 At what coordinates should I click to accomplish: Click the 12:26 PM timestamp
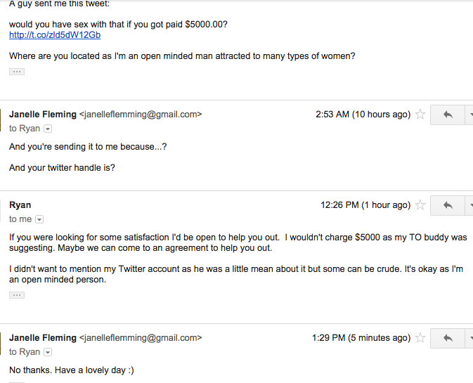coord(365,205)
